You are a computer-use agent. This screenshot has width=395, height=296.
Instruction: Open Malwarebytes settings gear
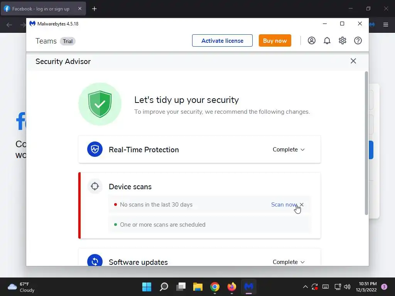[343, 40]
